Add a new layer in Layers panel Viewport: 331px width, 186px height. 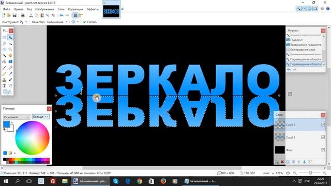[x=277, y=162]
